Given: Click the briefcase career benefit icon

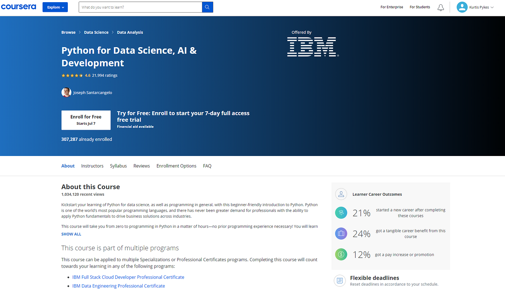Looking at the screenshot, I should [x=341, y=233].
